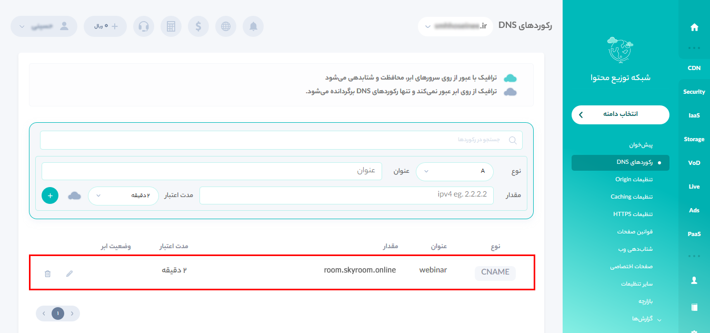Open the record type A dropdown

tap(455, 171)
